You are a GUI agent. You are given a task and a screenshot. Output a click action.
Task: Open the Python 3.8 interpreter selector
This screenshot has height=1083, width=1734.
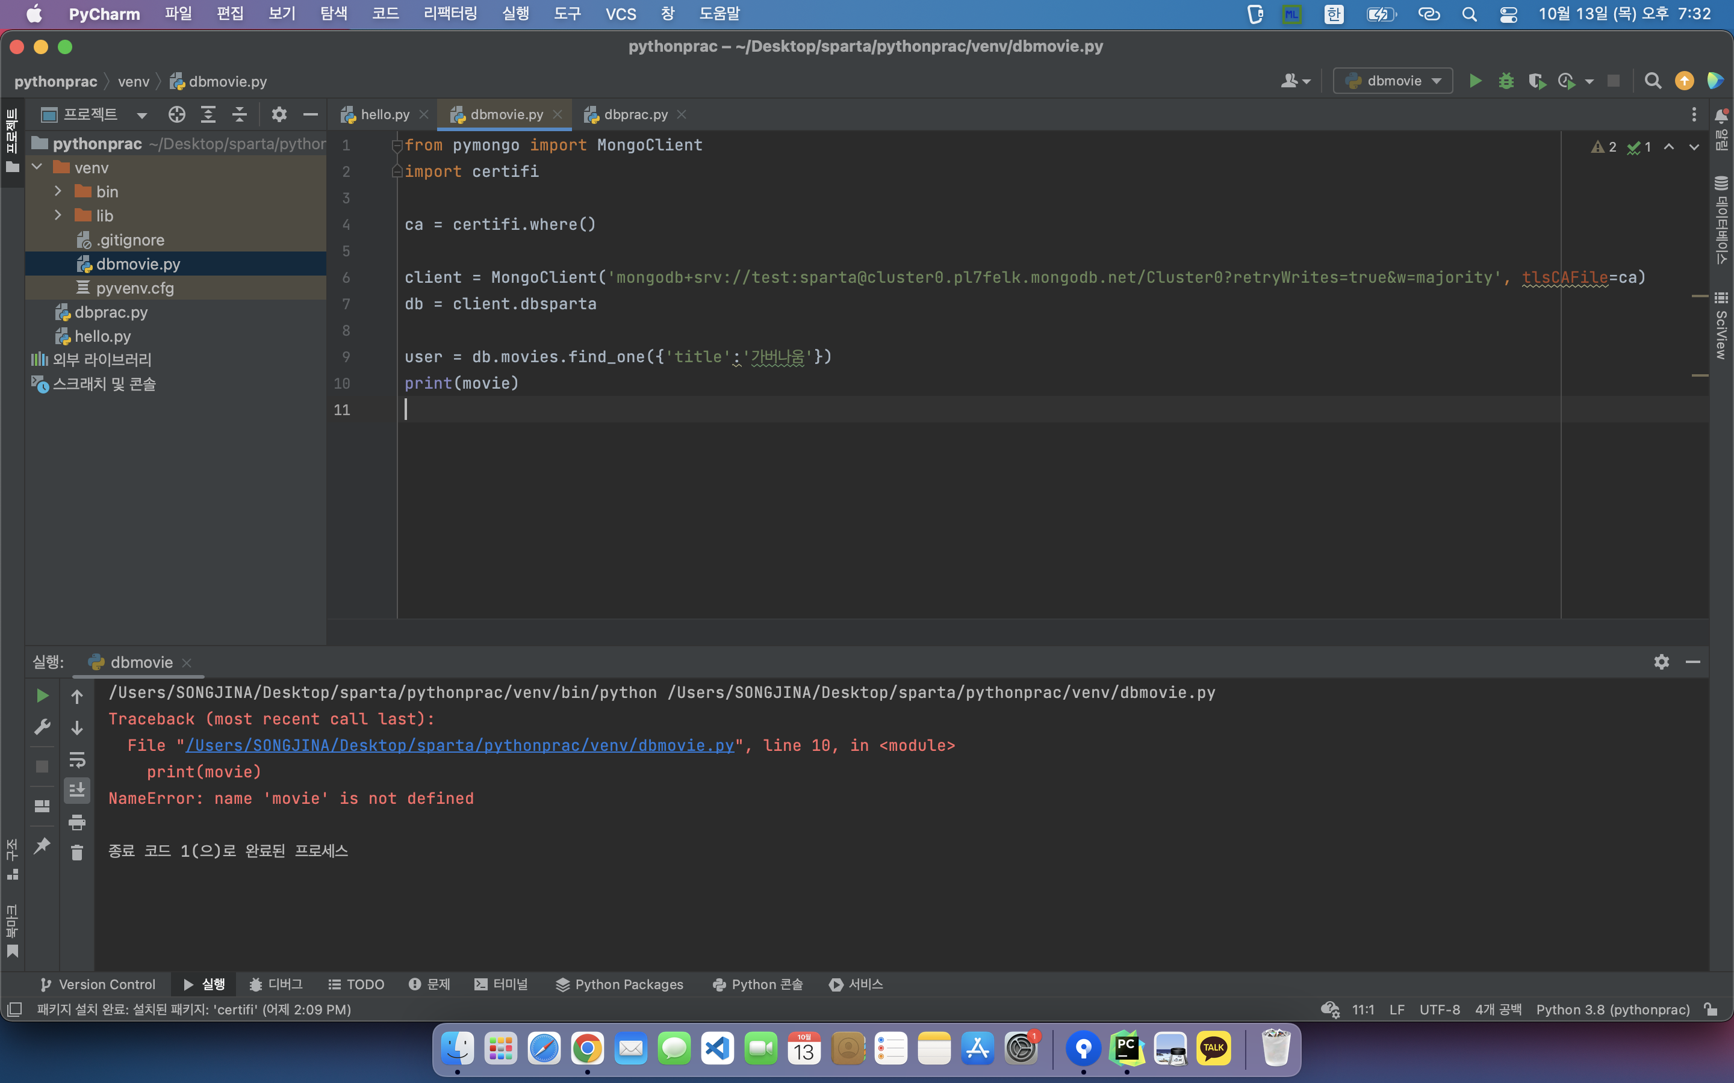pyautogui.click(x=1612, y=1009)
